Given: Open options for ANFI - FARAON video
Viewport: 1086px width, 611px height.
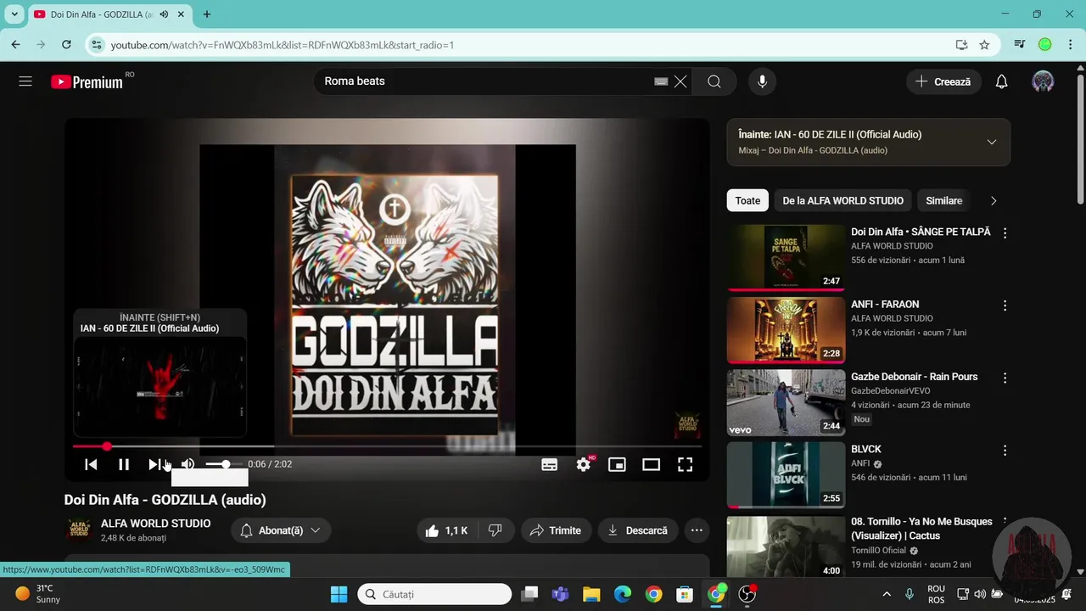Looking at the screenshot, I should coord(1005,305).
